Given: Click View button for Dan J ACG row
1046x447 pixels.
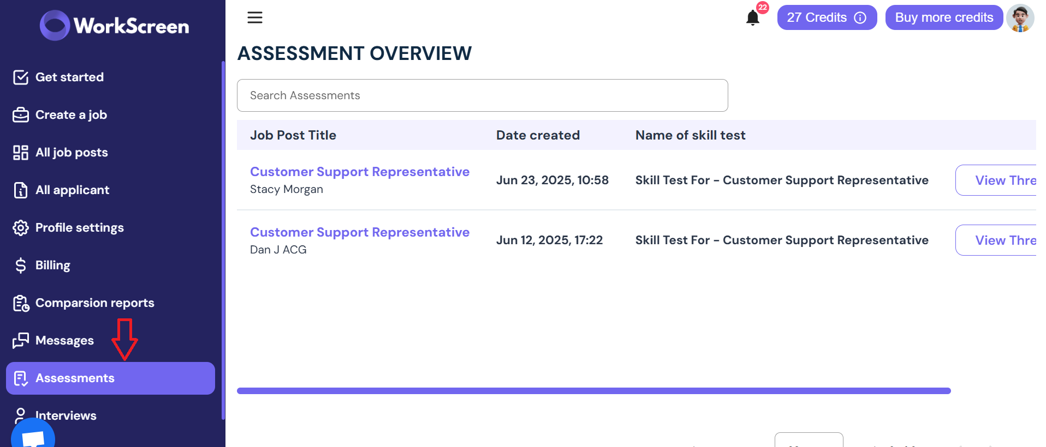Looking at the screenshot, I should click(x=996, y=240).
